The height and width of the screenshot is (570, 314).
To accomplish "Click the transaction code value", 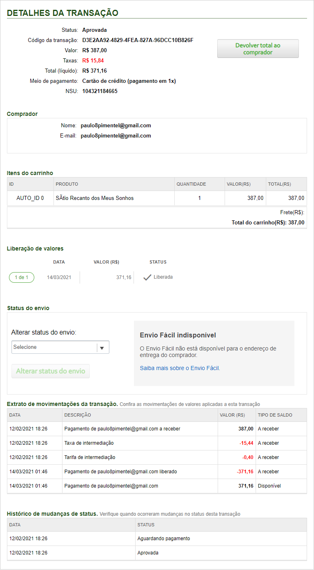I will tap(138, 40).
